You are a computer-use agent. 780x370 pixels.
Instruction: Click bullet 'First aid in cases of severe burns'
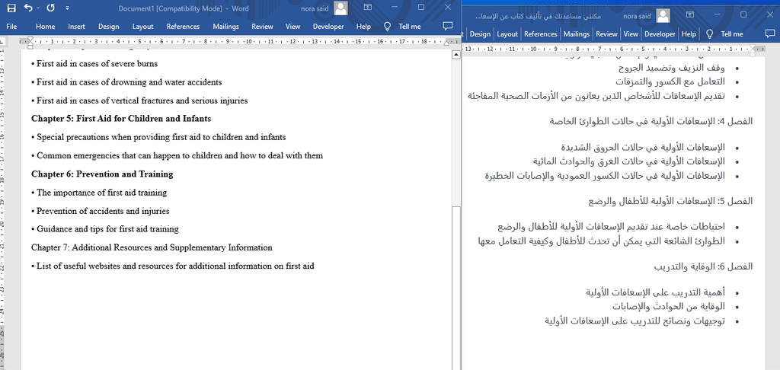tap(94, 64)
